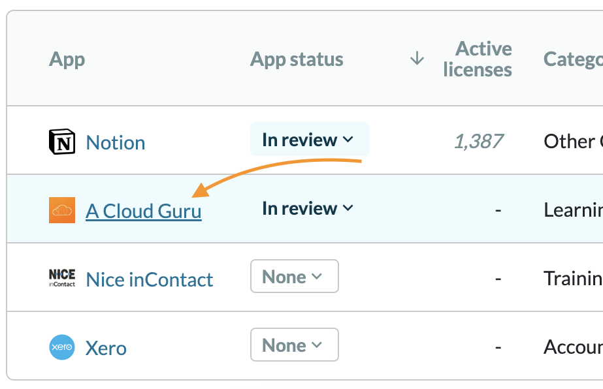603x389 pixels.
Task: Follow the A Cloud Guru link
Action: click(144, 211)
